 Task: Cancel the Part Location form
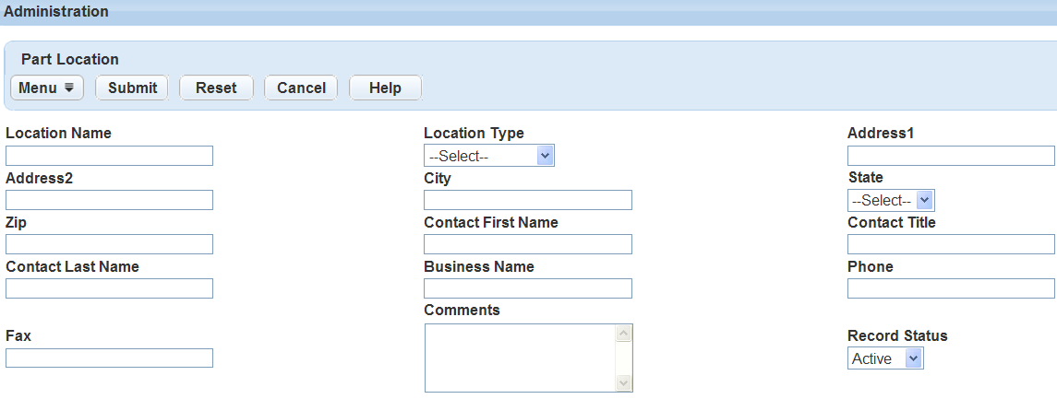(x=301, y=88)
